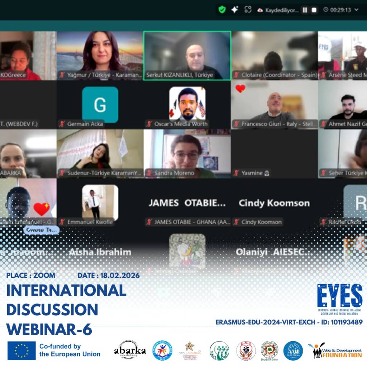The height and width of the screenshot is (367, 367).
Task: Click the cloud recording indicator icon
Action: [x=260, y=10]
